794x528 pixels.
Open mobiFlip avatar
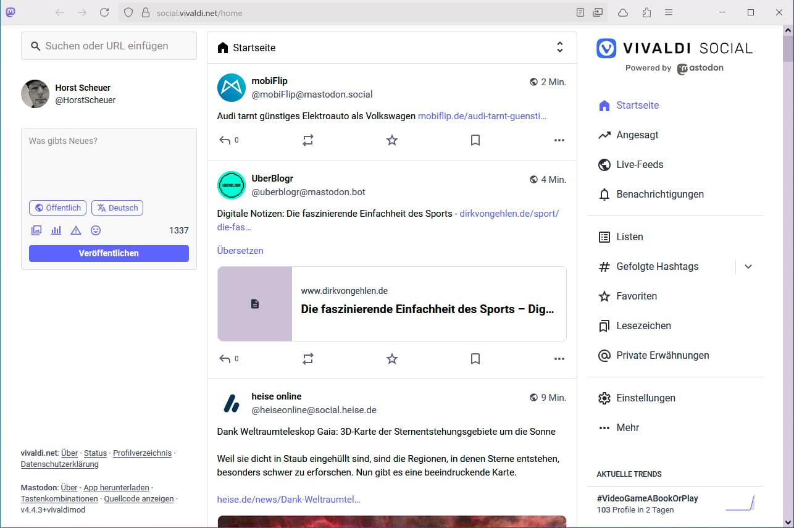(x=232, y=88)
